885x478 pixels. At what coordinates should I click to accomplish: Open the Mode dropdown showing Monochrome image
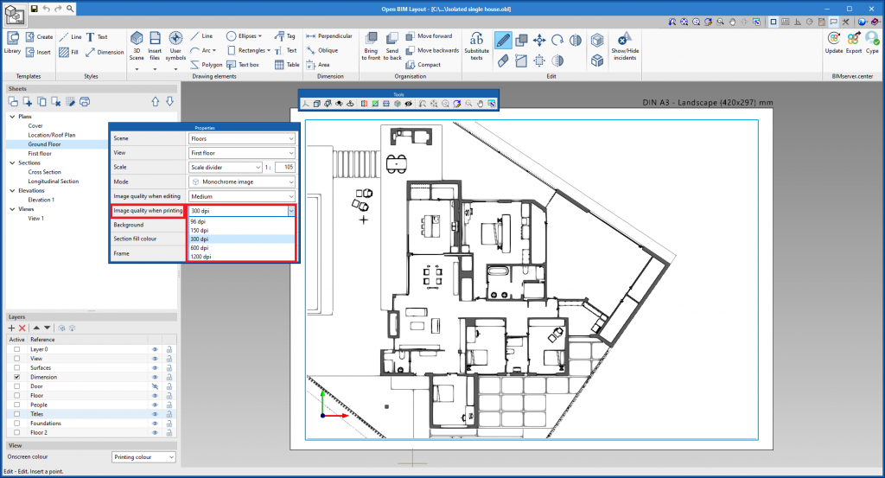[x=242, y=182]
